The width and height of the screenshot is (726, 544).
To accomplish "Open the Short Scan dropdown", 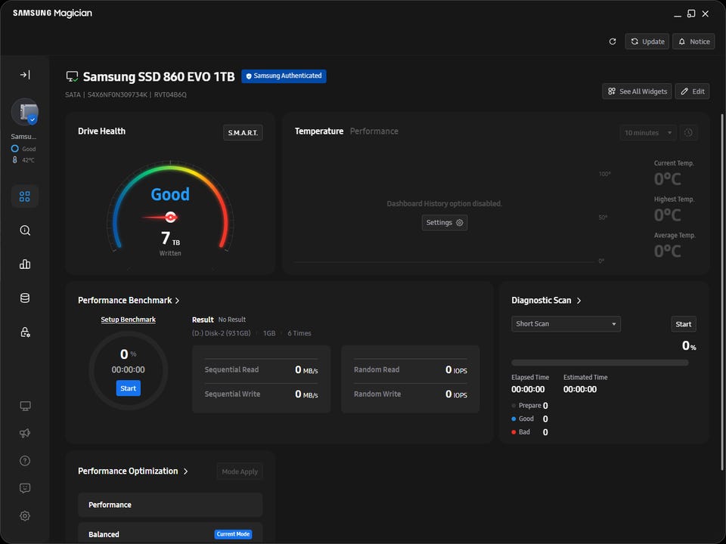I will tap(566, 324).
